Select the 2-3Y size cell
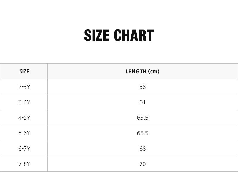The height and width of the screenshot is (183, 238). 24,87
